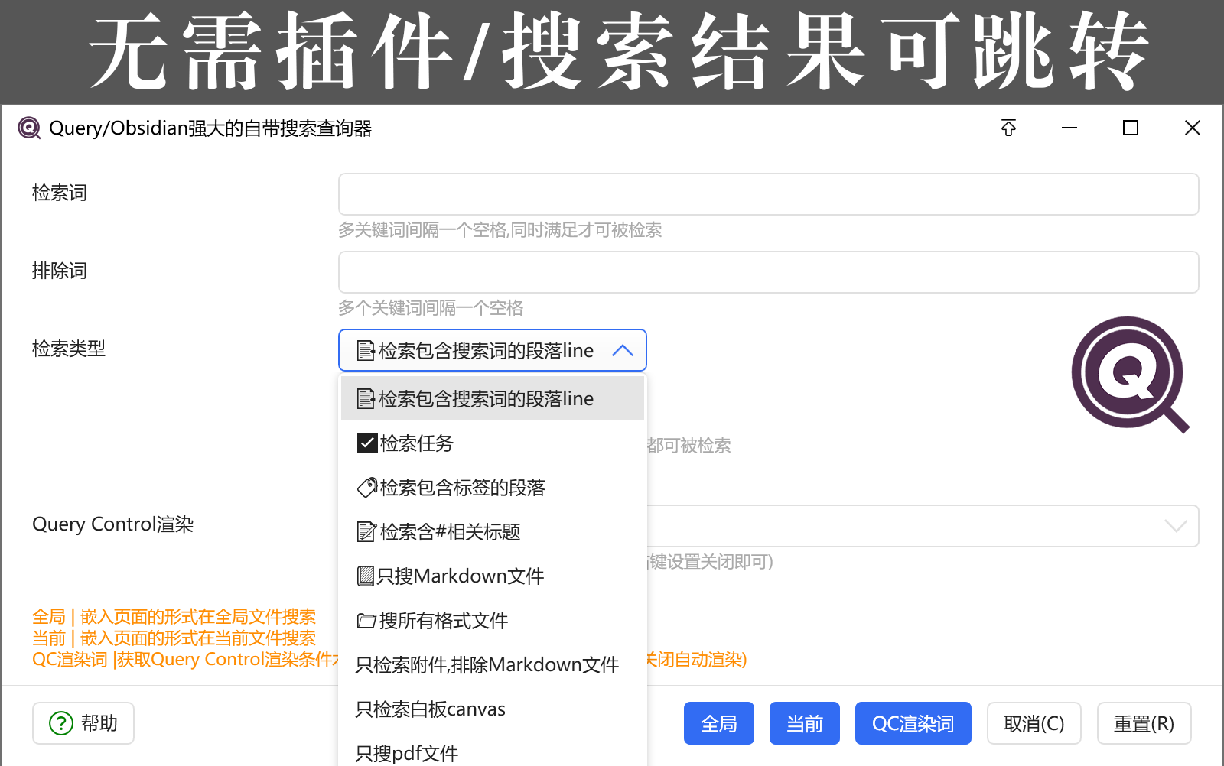1224x766 pixels.
Task: Focus the 检索词 input field
Action: [769, 194]
